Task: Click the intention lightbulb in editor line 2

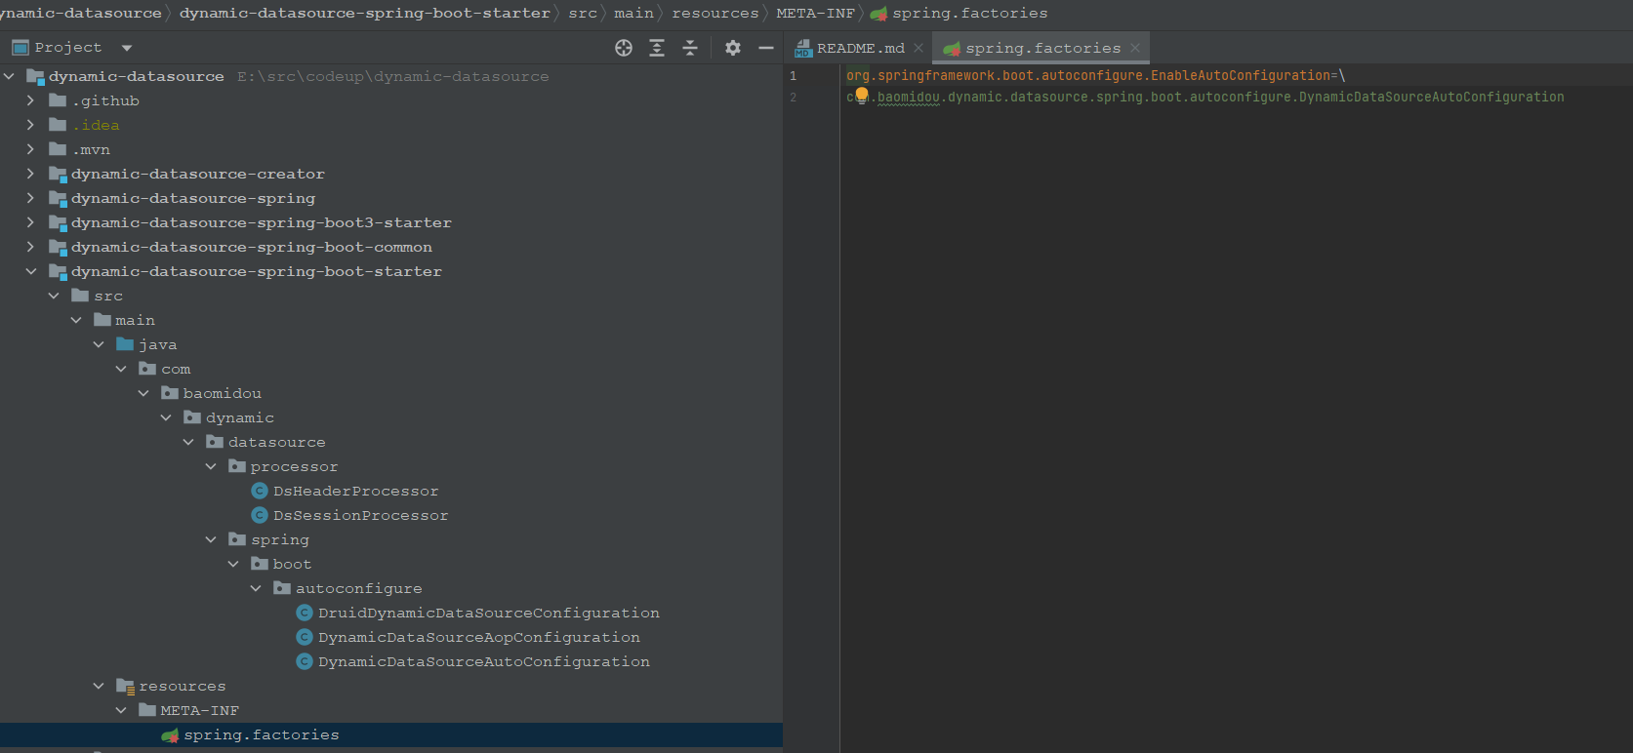Action: [862, 95]
